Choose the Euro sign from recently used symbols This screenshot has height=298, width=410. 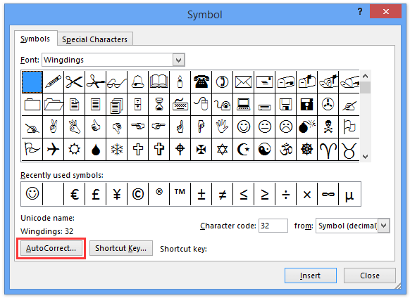74,194
